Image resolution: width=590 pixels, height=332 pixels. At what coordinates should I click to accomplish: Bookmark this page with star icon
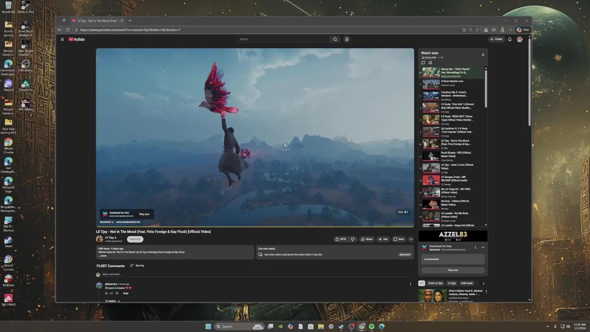tap(478, 30)
